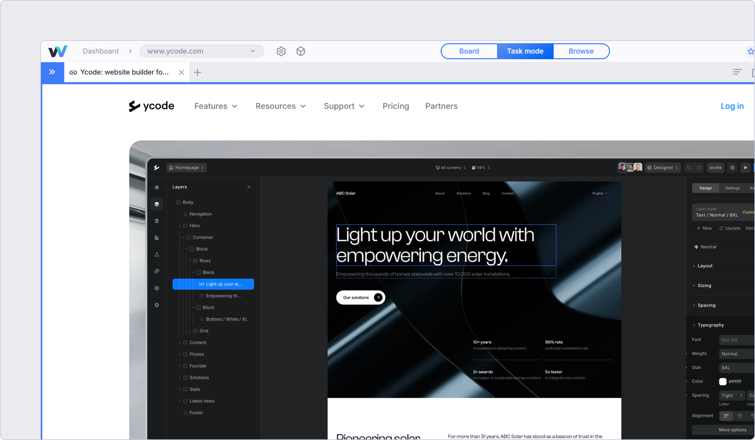
Task: Click the redo arrow in the editor
Action: coord(699,167)
